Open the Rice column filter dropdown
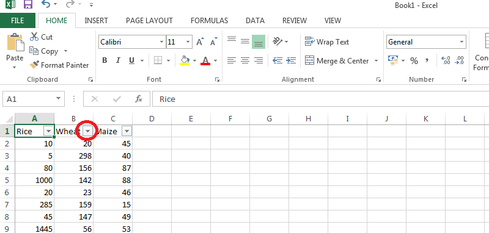 (x=48, y=131)
